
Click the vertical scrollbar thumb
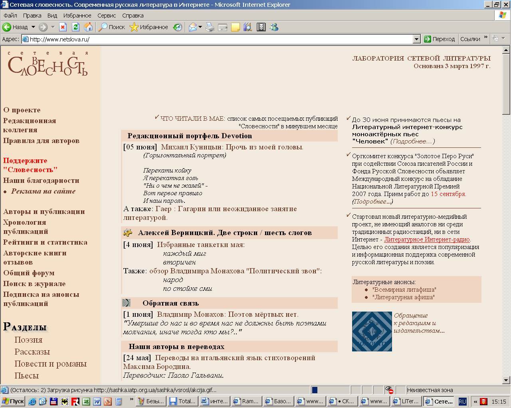click(x=506, y=84)
